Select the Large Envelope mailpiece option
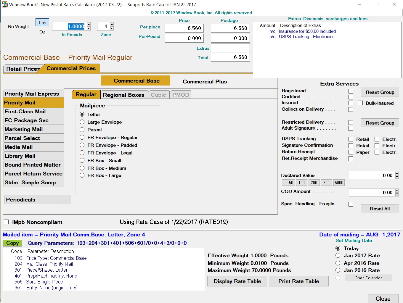The width and height of the screenshot is (403, 303). click(82, 122)
